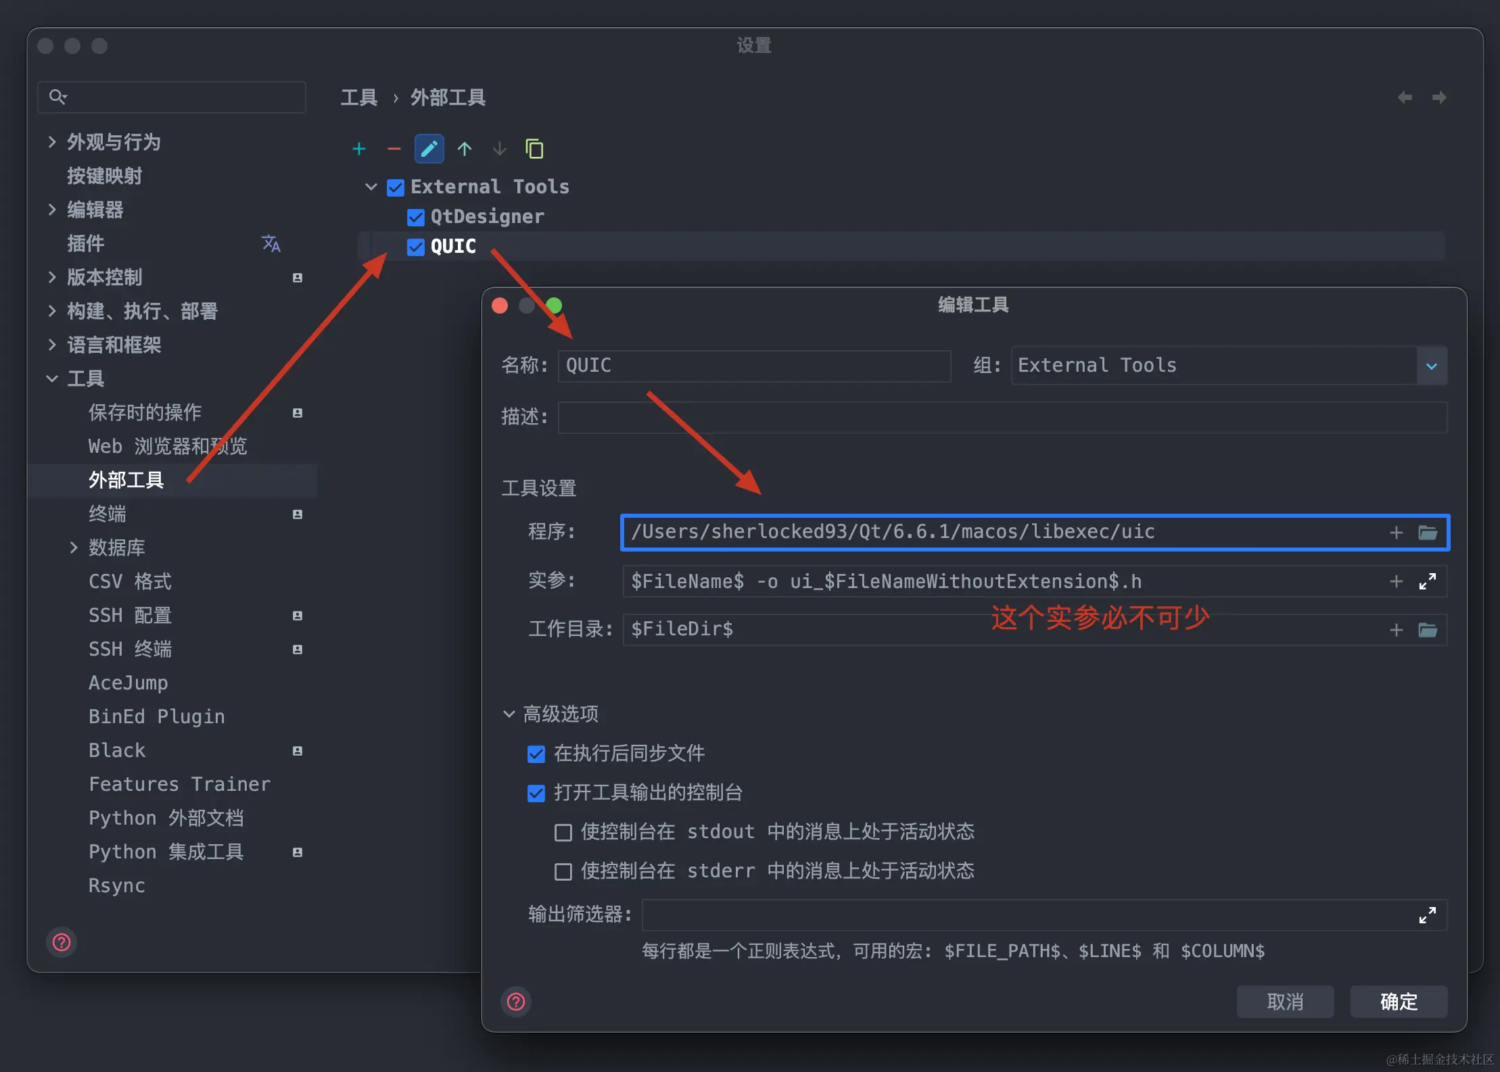The height and width of the screenshot is (1072, 1500).
Task: Open folder browser for 程序 path
Action: (1428, 533)
